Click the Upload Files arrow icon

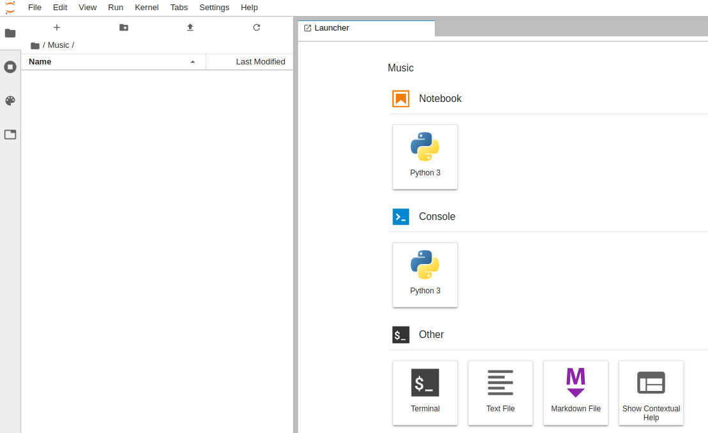[190, 27]
